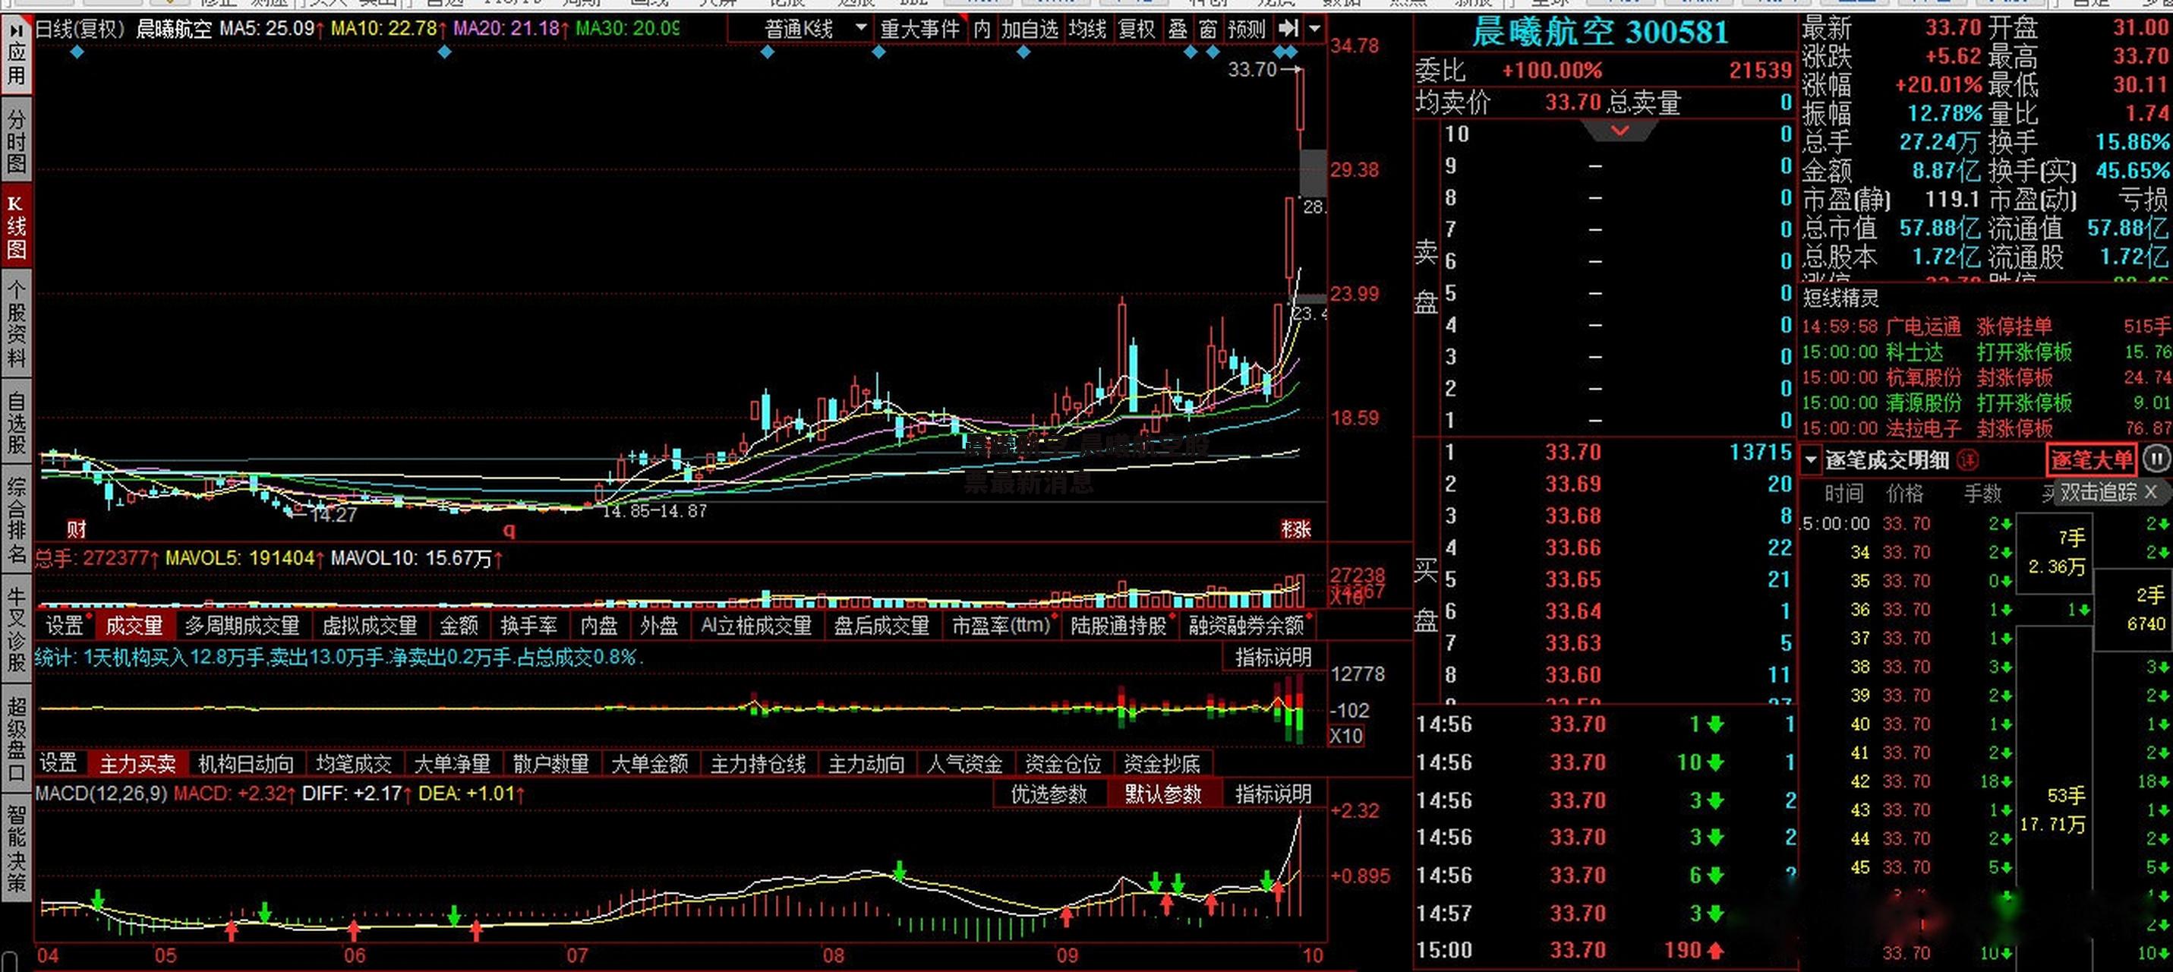Select 主力动向 tab

(x=866, y=764)
